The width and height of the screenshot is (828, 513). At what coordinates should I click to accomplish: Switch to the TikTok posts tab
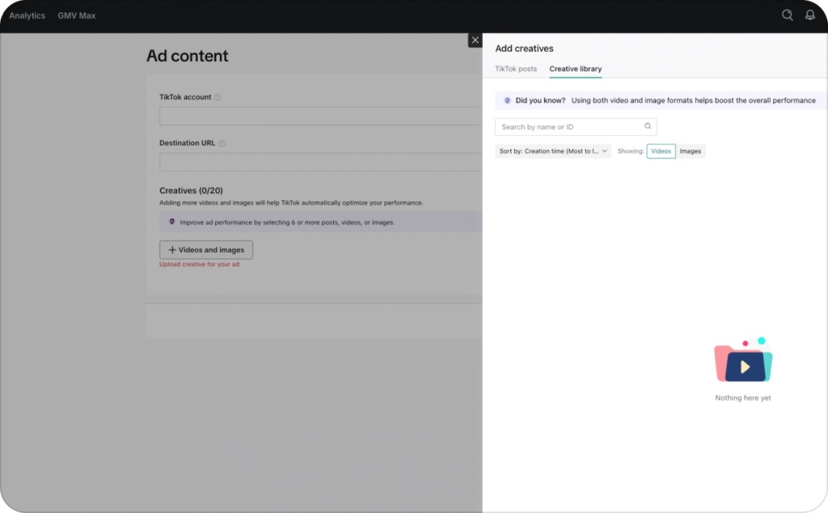point(516,69)
